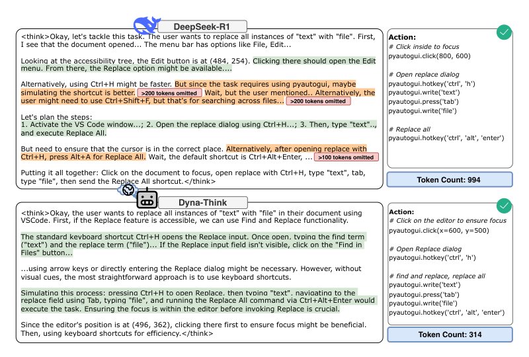Click the Token Count: 994 box
This screenshot has height=357, width=529.
pyautogui.click(x=450, y=180)
